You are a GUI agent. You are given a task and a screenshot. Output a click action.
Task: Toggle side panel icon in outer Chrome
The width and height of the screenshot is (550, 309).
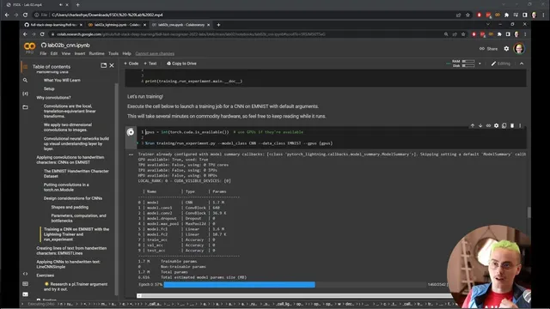525,15
